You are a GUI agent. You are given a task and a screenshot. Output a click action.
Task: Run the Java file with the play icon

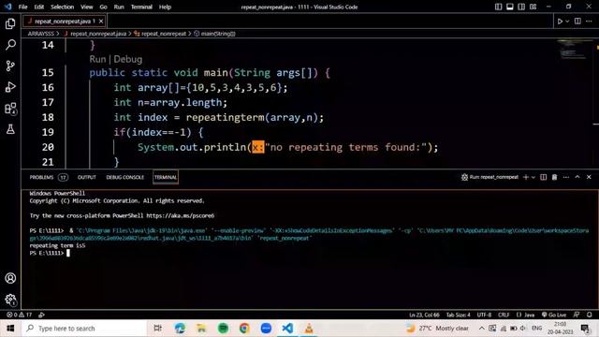coord(560,22)
